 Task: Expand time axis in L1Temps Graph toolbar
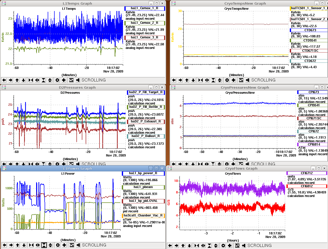pos(37,80)
